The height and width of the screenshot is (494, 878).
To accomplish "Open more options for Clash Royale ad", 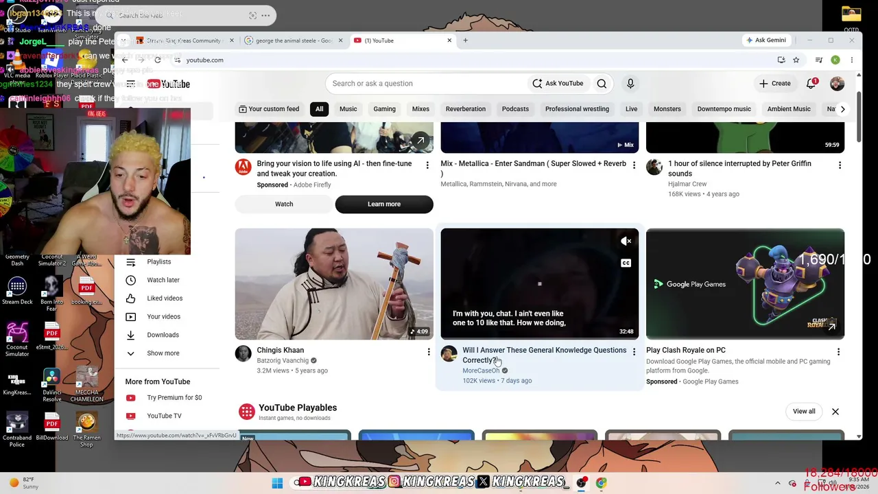I will point(838,351).
